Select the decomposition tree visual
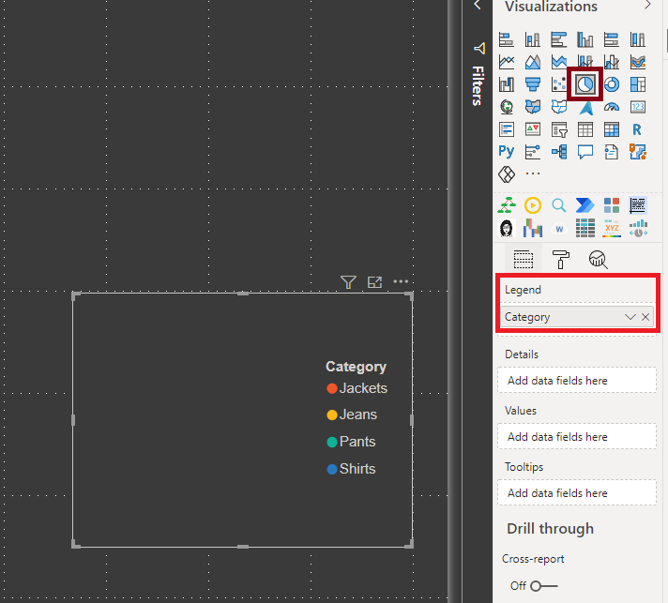 point(558,152)
